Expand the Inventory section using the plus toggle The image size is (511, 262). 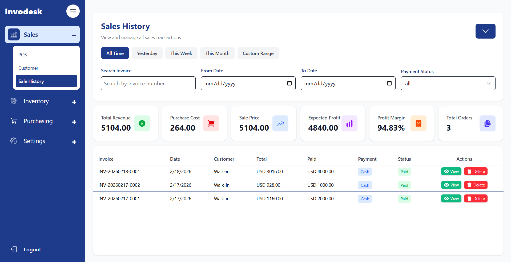coord(74,102)
